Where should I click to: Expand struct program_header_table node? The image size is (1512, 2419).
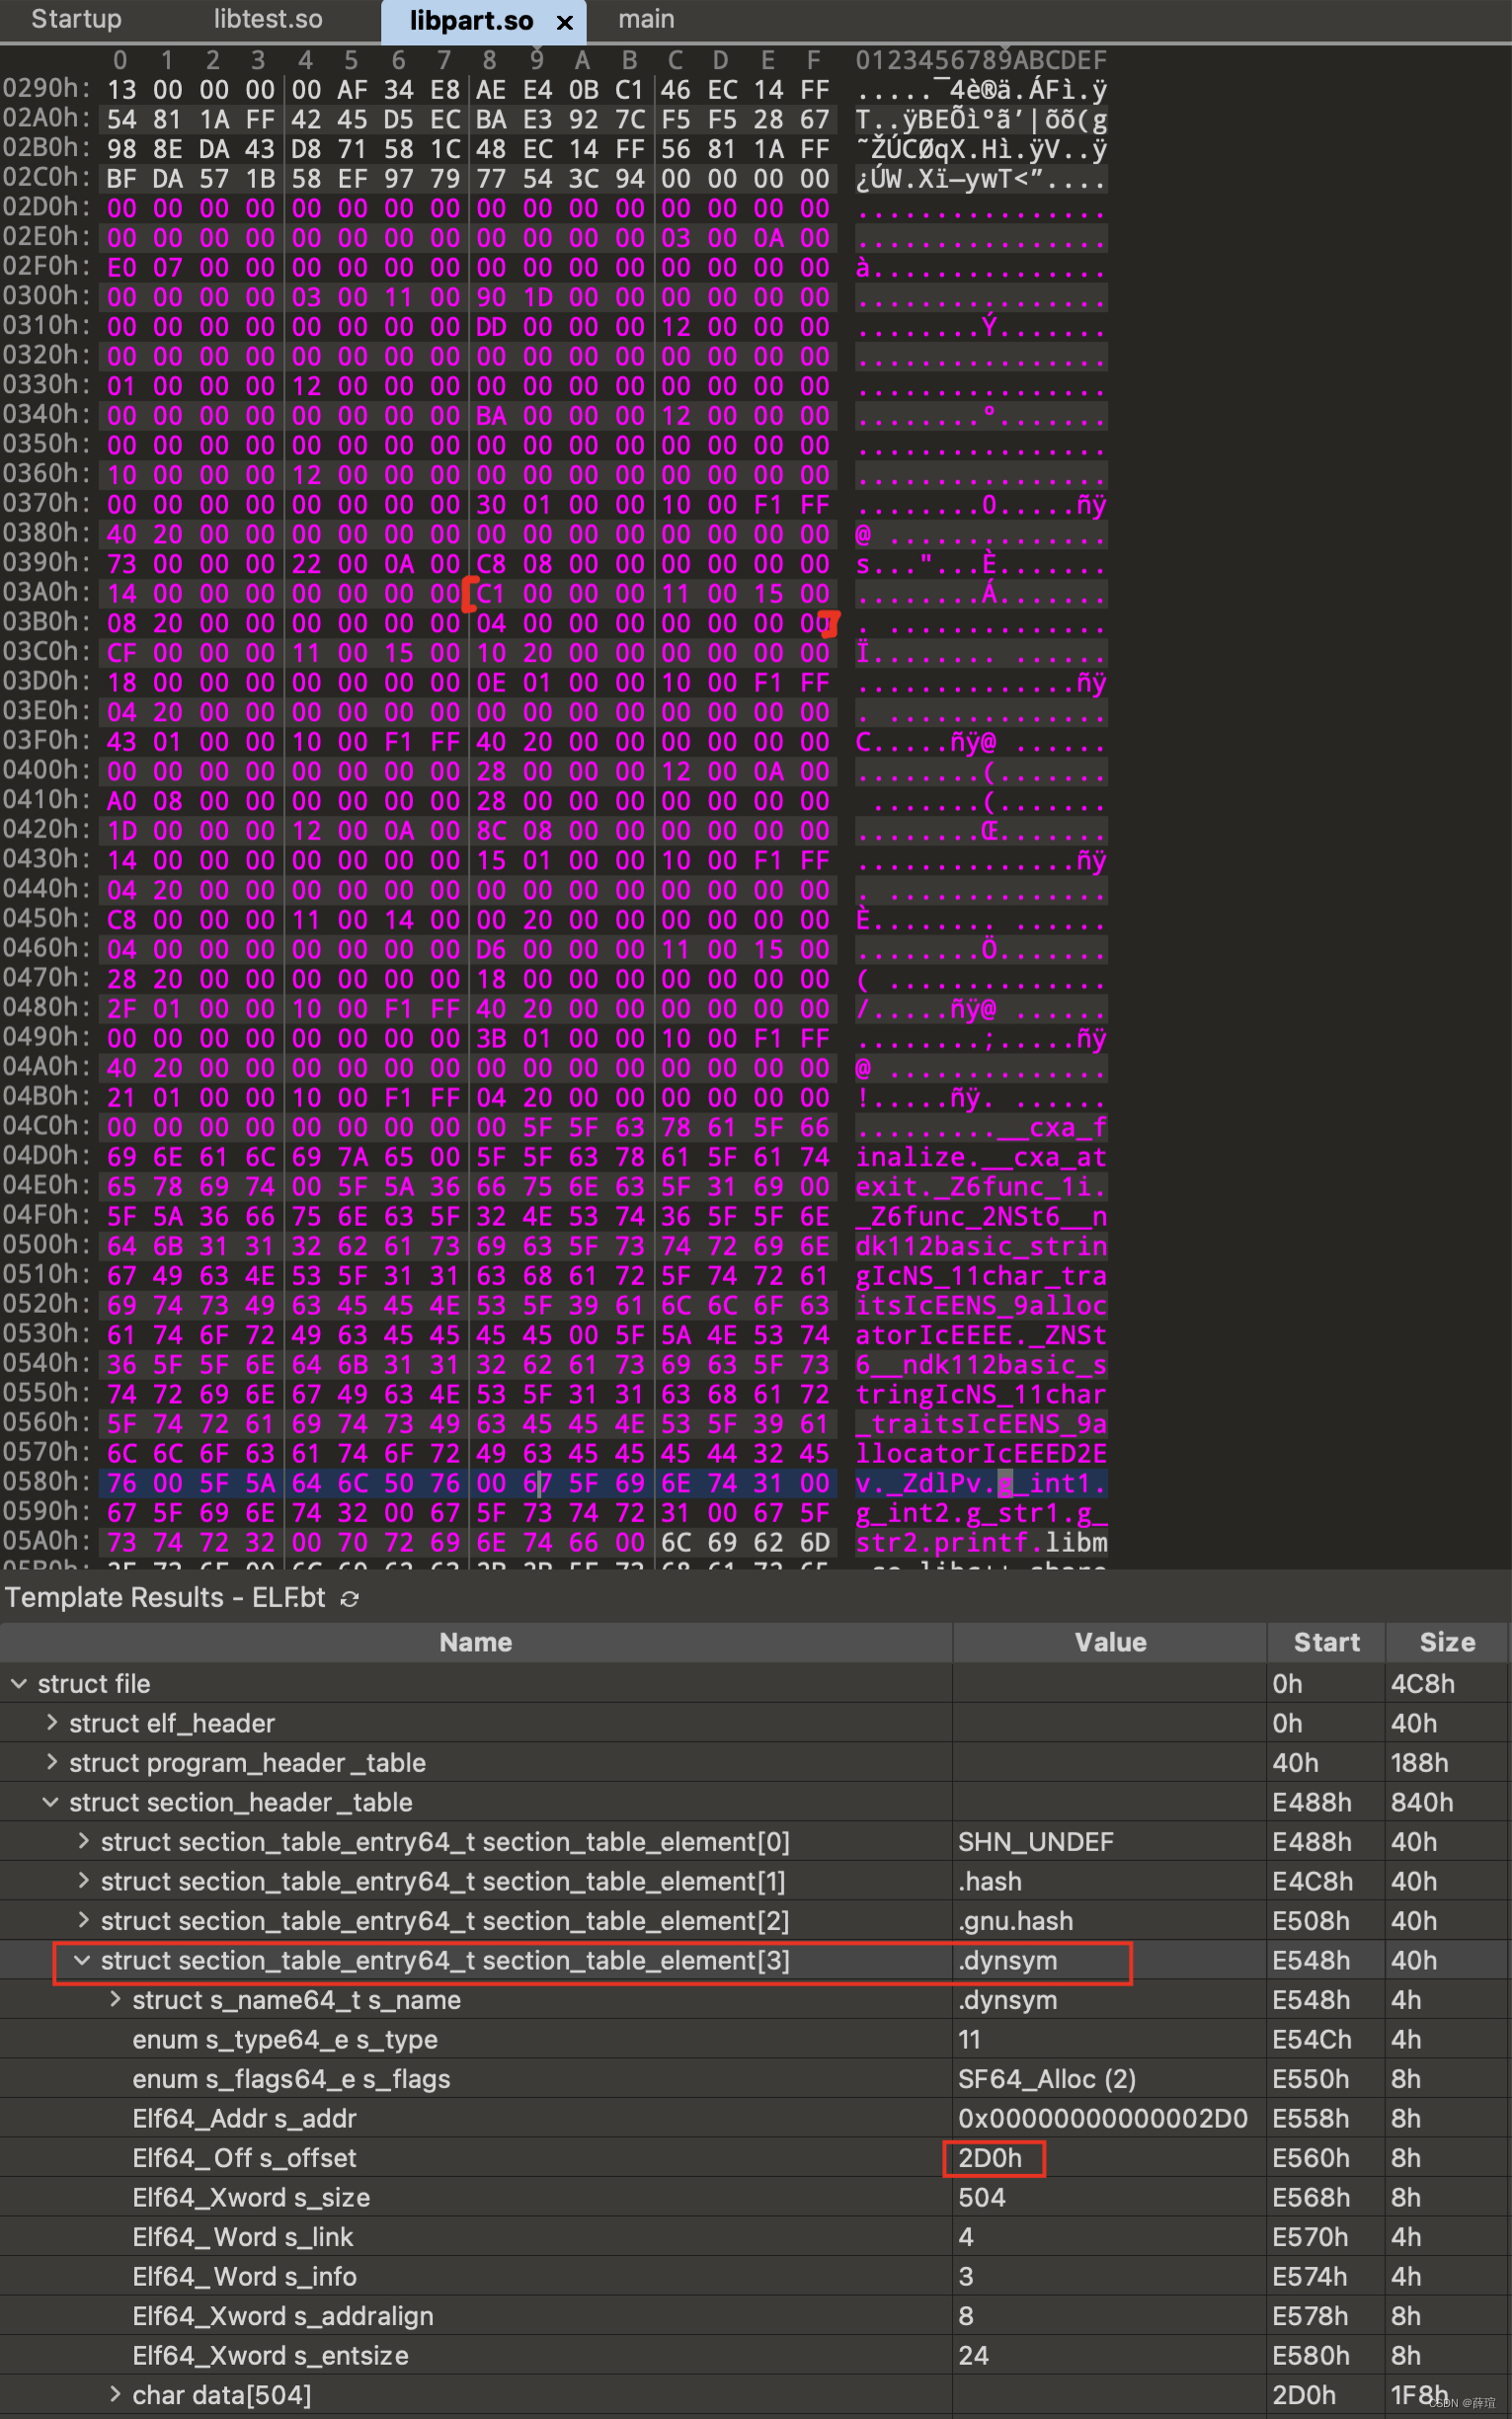[x=52, y=1763]
